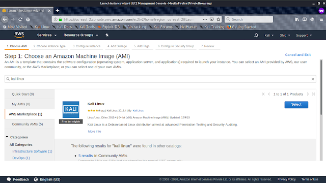Click the browser forward arrow
Image resolution: width=326 pixels, height=183 pixels.
coord(13,19)
